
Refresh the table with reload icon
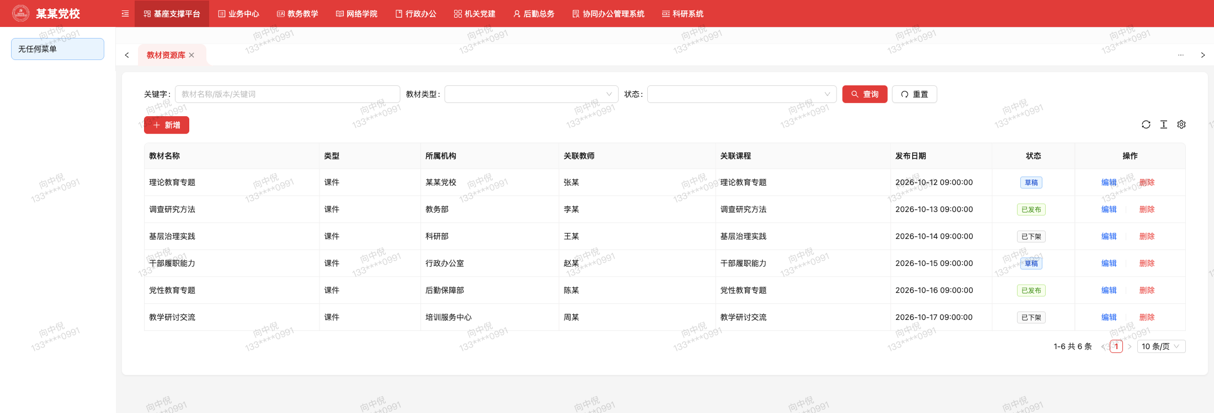[x=1146, y=124]
